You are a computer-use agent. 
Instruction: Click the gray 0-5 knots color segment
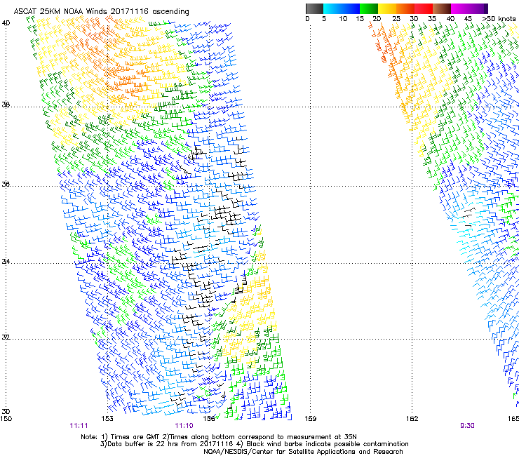[314, 8]
